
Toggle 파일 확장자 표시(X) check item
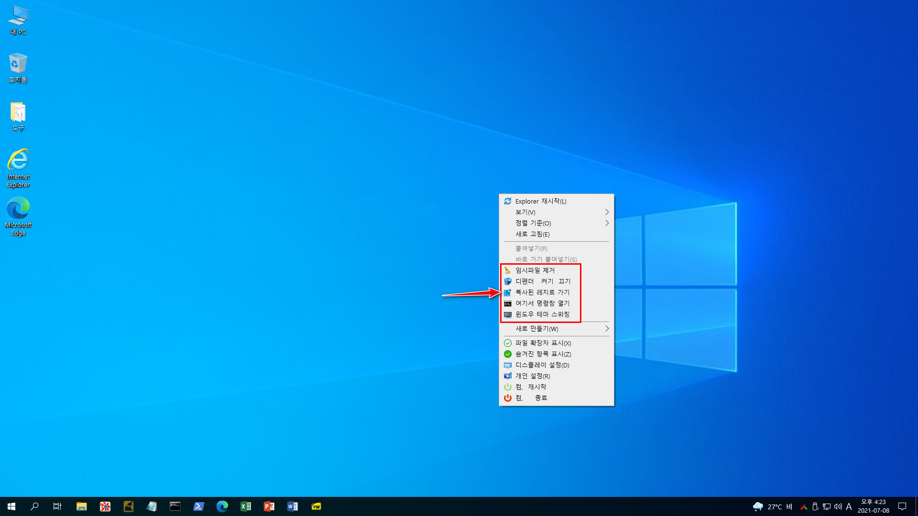point(556,343)
